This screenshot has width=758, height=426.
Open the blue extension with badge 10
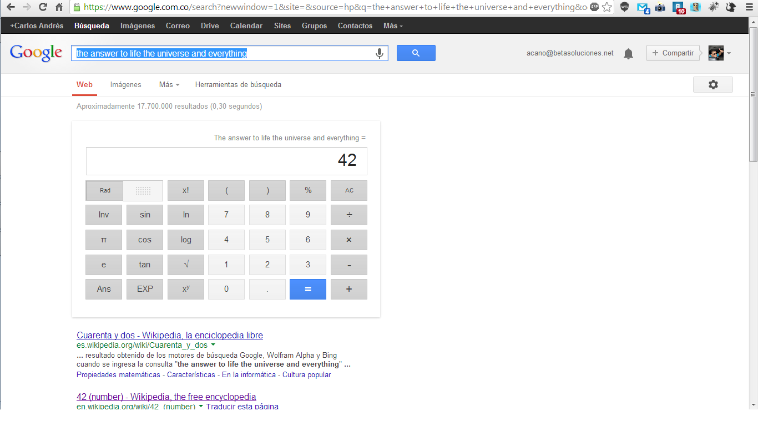pyautogui.click(x=679, y=8)
